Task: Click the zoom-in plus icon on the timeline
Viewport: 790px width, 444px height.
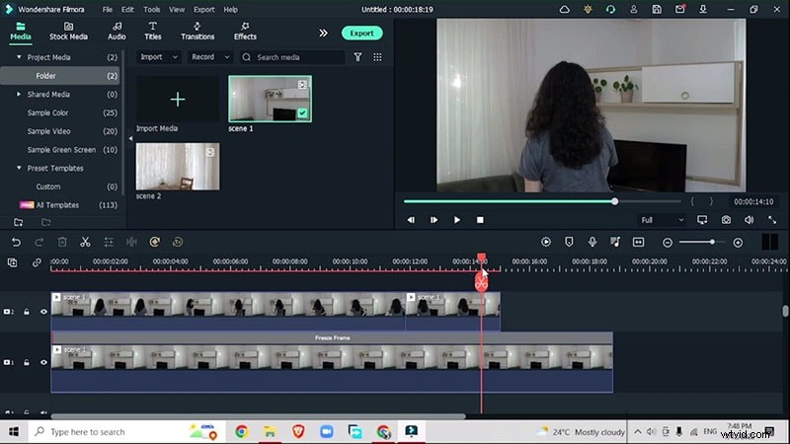Action: (738, 242)
